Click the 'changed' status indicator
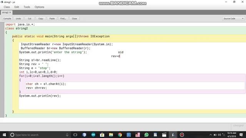 (x=238, y=125)
